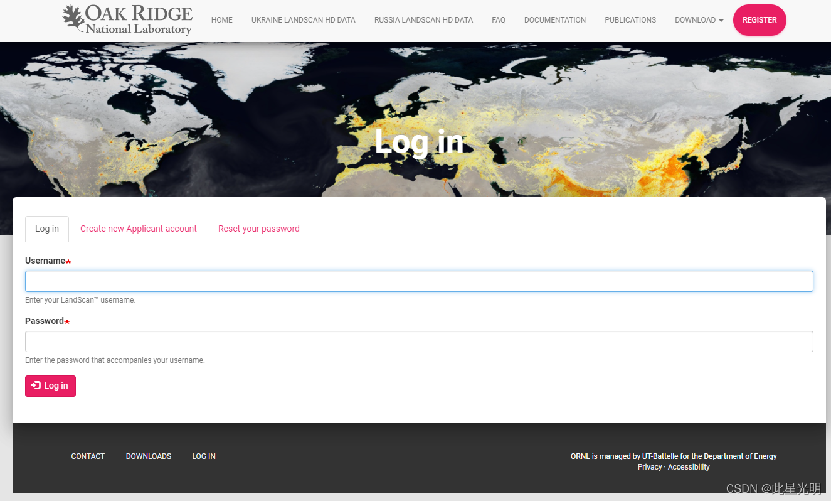Go to Ukraine LandScan HD Data page
This screenshot has width=831, height=501.
click(304, 20)
